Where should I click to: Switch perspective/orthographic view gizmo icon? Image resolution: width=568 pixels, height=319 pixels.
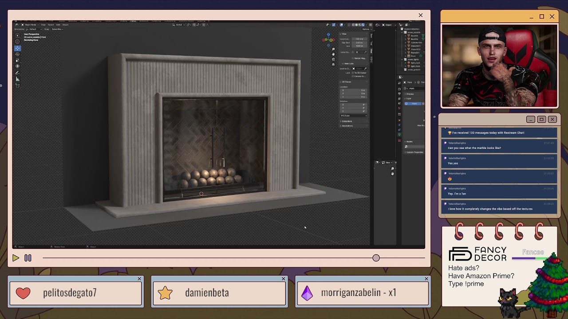(333, 65)
